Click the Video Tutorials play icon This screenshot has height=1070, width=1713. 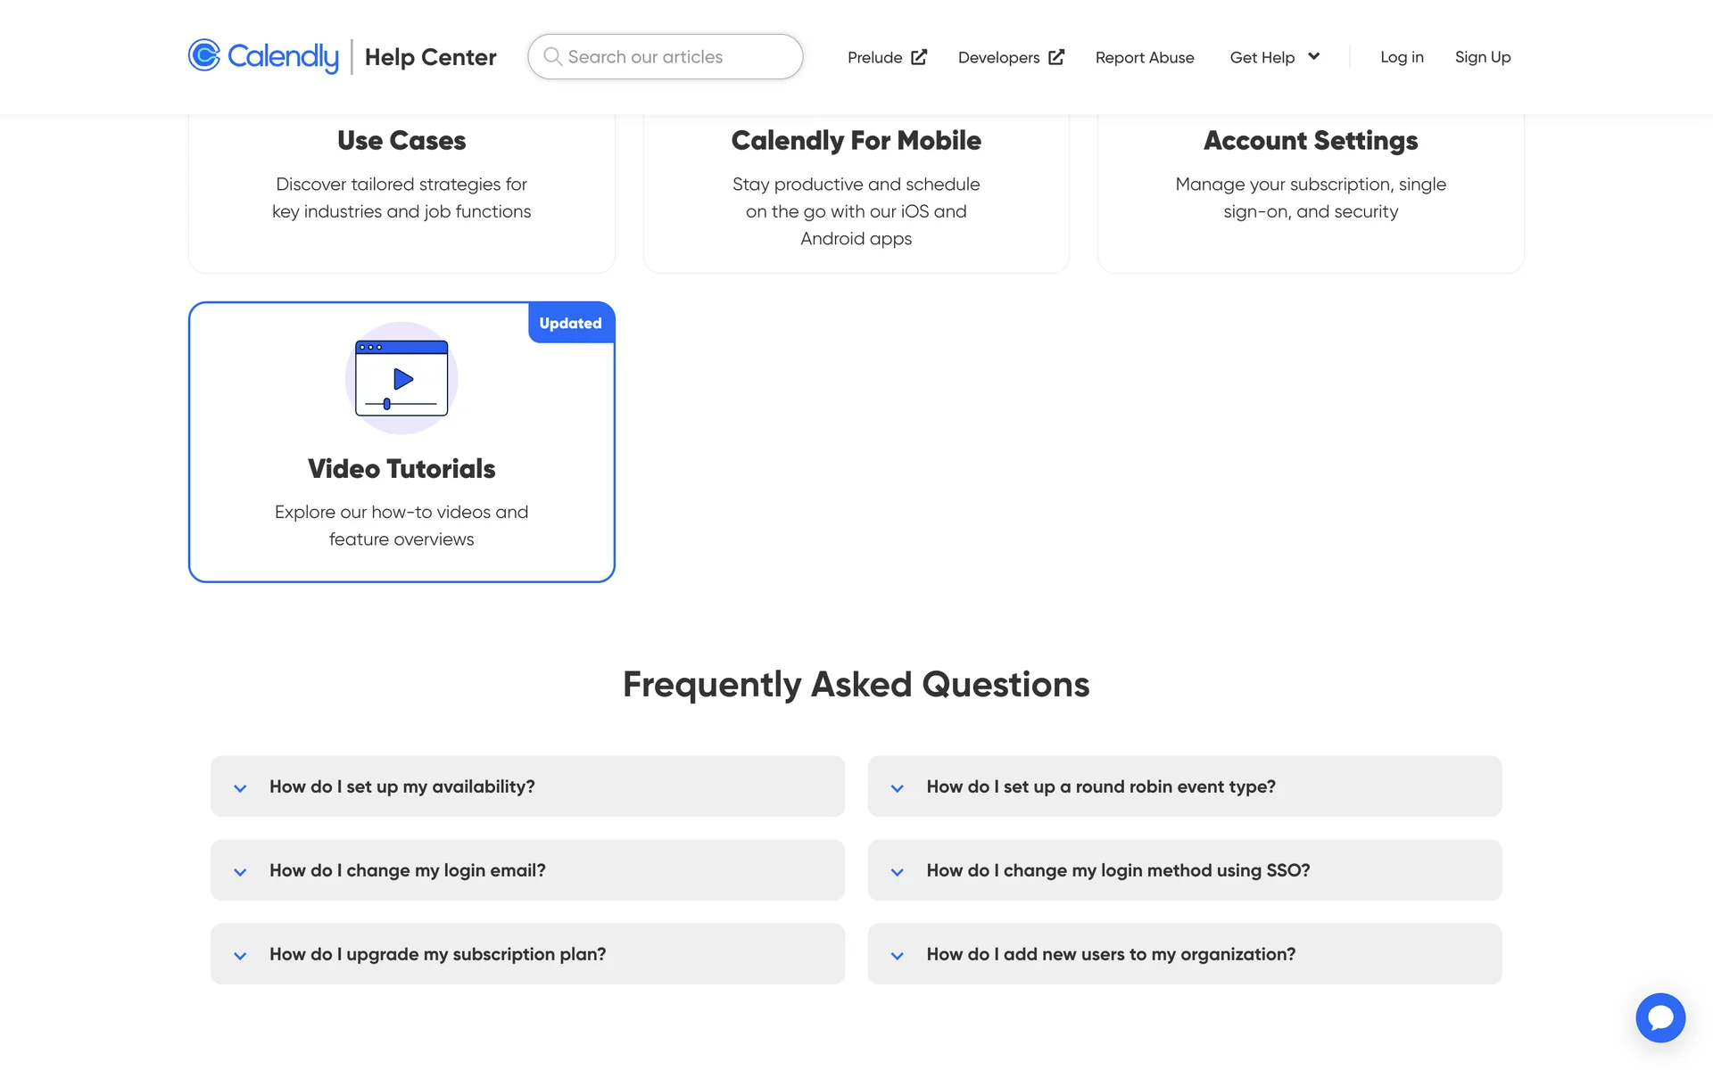402,379
